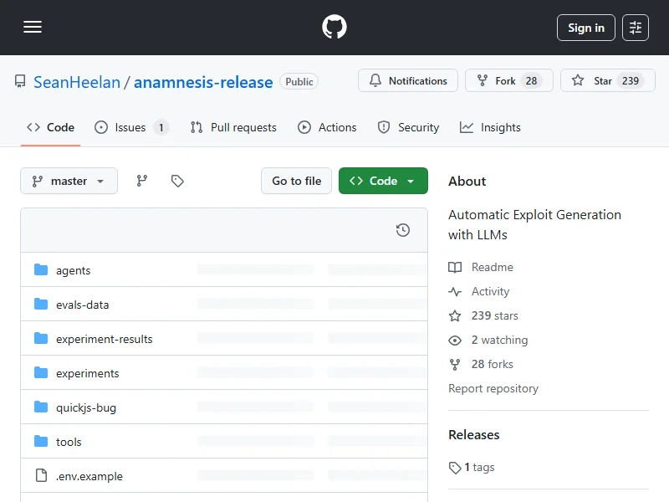Click the Sign in button
The width and height of the screenshot is (669, 502).
click(586, 28)
